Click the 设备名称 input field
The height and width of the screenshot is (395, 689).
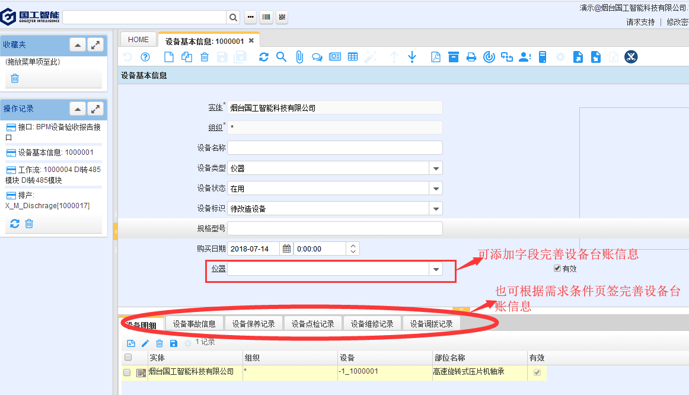click(334, 148)
